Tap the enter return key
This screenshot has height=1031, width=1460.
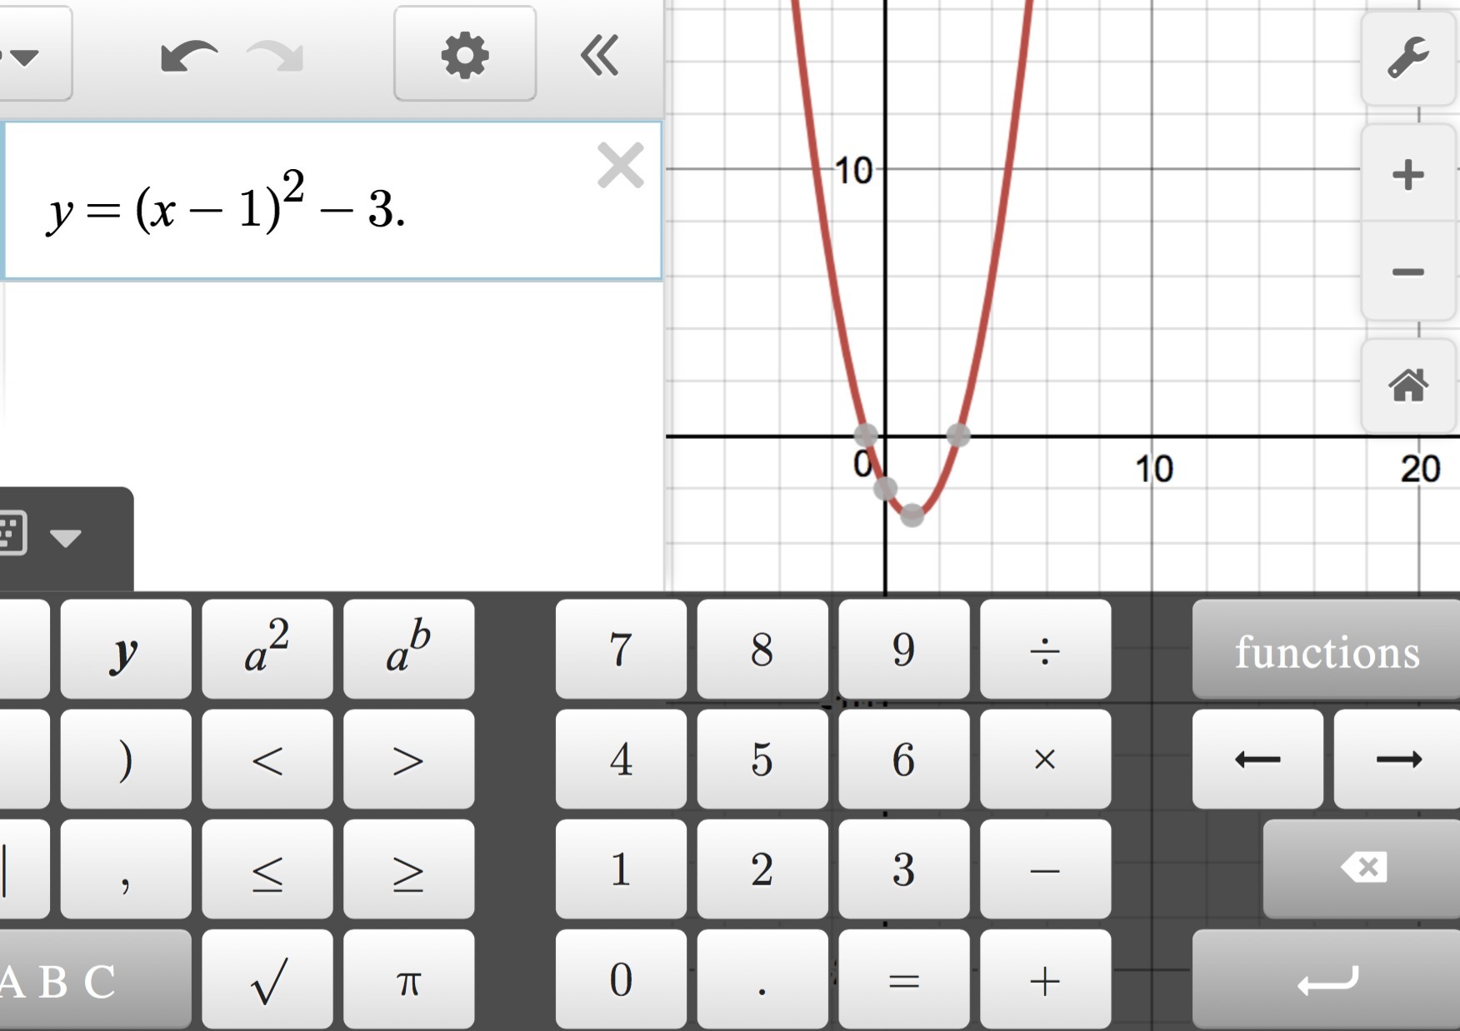tap(1326, 979)
